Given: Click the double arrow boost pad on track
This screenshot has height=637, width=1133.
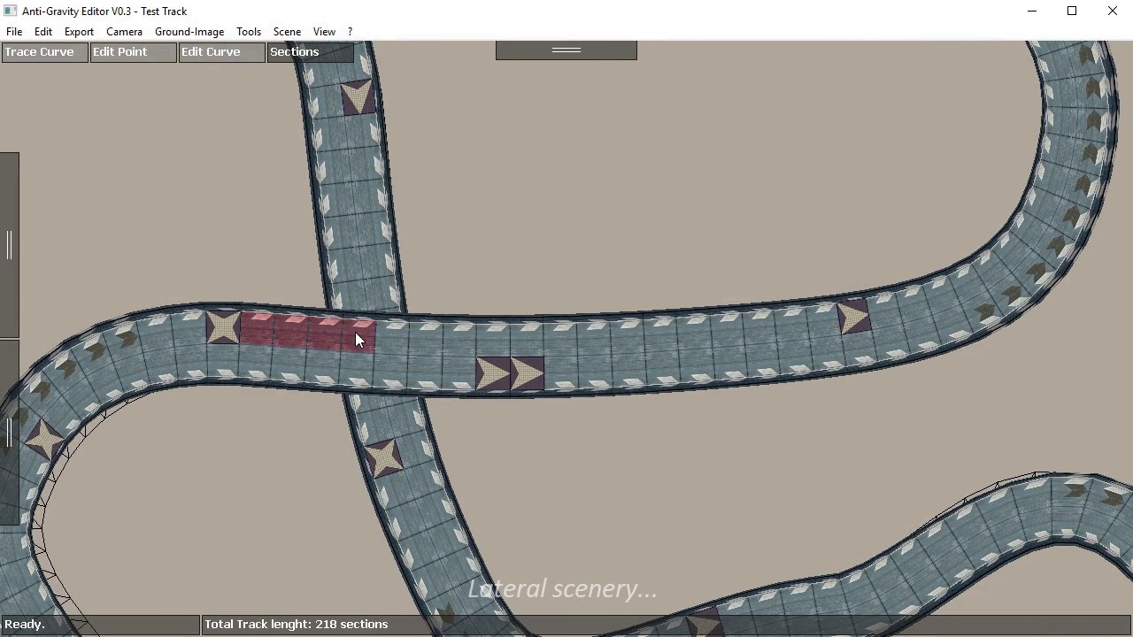Looking at the screenshot, I should (x=510, y=373).
